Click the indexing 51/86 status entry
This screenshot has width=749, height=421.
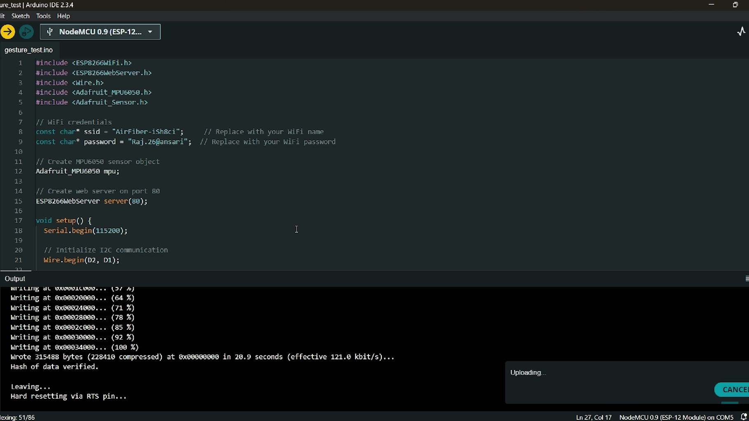tap(17, 417)
